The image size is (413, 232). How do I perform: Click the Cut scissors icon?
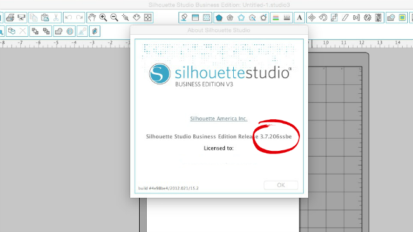[56, 18]
